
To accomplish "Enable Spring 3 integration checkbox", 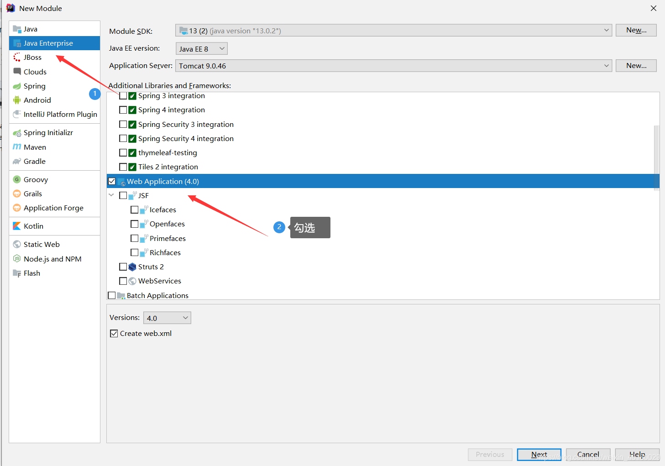I will point(123,96).
